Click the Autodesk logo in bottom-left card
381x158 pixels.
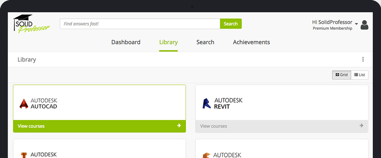[38, 154]
